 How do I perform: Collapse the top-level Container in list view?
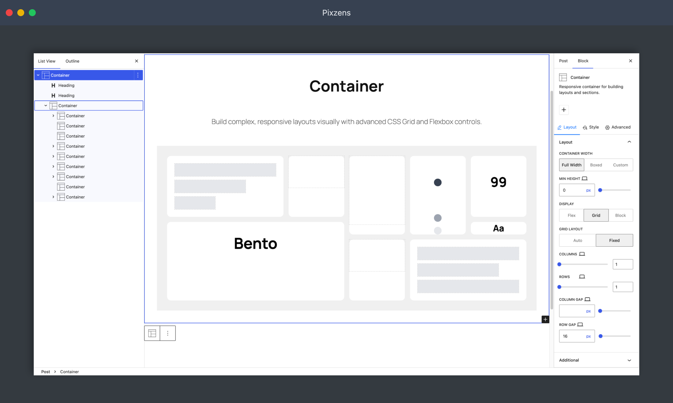pos(38,75)
